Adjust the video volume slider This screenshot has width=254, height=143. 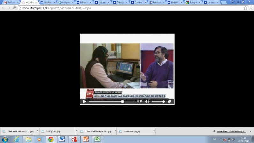click(x=158, y=102)
